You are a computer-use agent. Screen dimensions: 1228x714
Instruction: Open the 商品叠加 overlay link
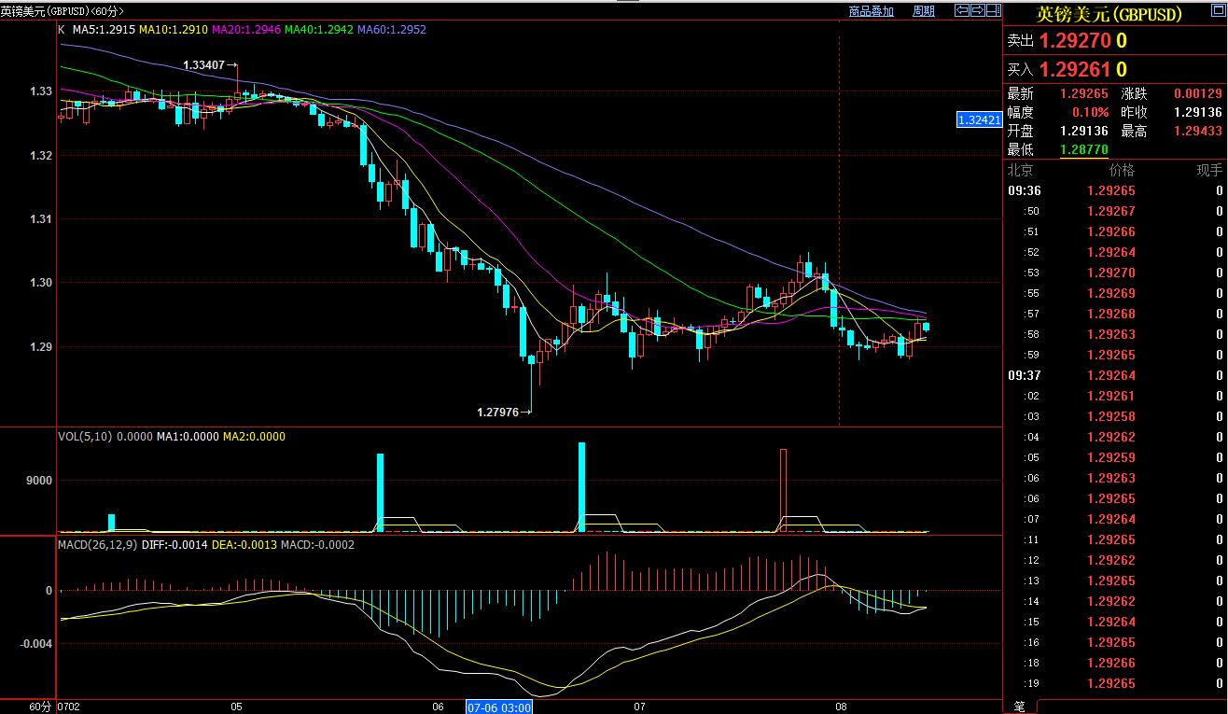tap(871, 11)
